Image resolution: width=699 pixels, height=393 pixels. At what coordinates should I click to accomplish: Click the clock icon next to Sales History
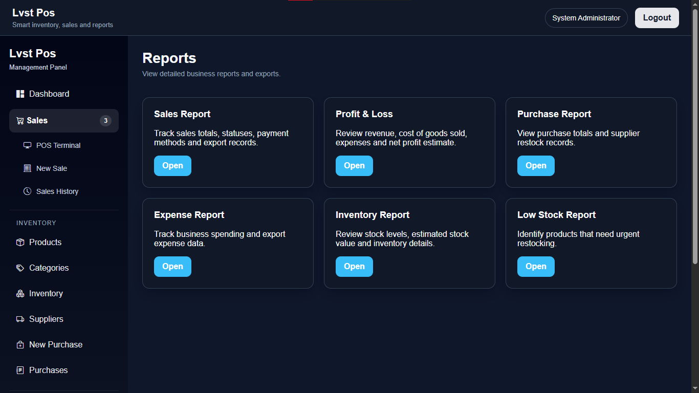26,191
